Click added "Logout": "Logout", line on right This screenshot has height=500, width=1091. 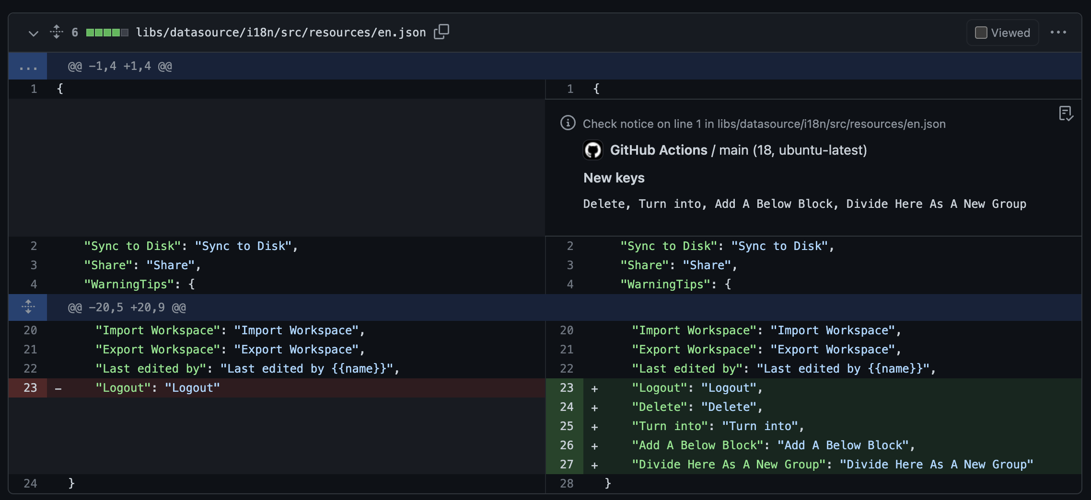[832, 387]
